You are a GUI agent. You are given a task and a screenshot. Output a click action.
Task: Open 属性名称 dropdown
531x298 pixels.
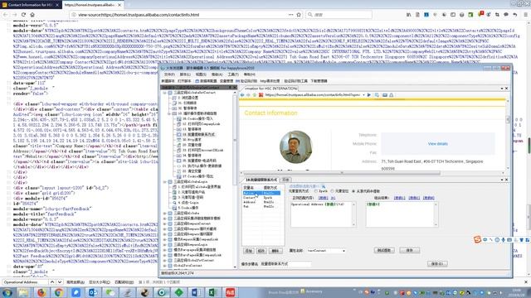[343, 251]
